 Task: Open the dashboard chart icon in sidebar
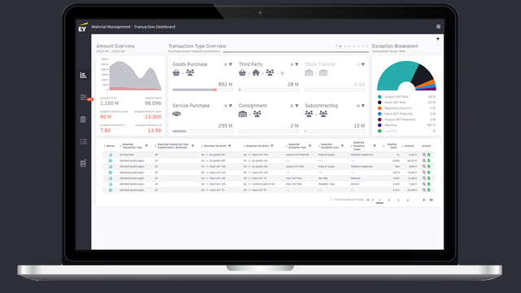[x=83, y=75]
